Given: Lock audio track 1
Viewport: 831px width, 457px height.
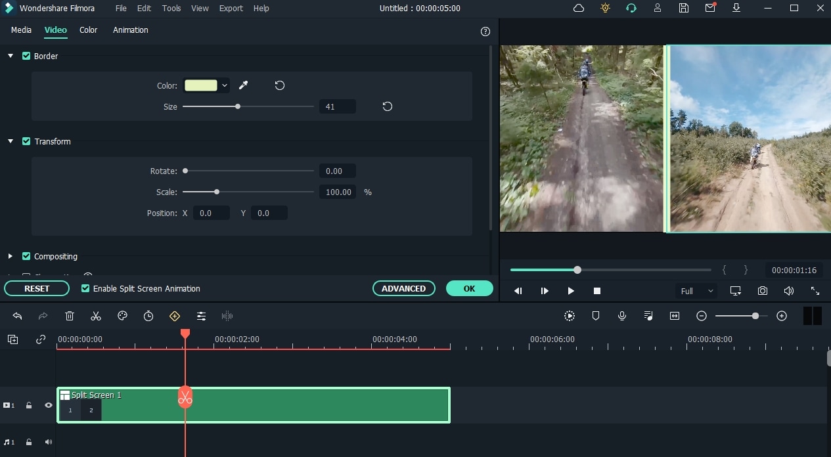Looking at the screenshot, I should coord(29,442).
